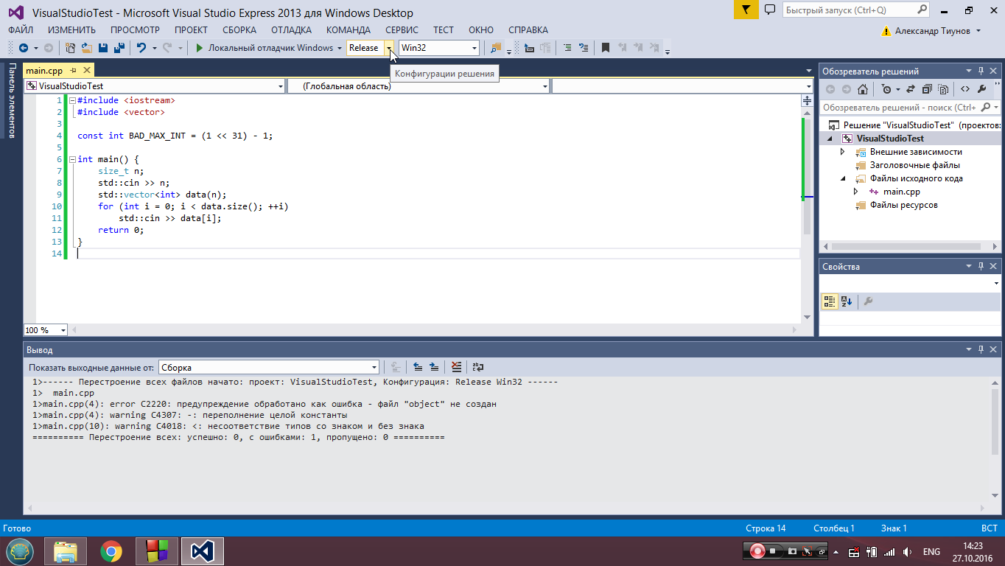Toggle word wrap in Output panel
The width and height of the screenshot is (1005, 566).
(478, 366)
